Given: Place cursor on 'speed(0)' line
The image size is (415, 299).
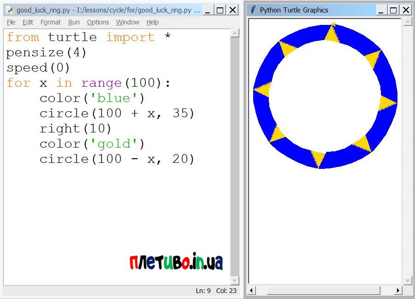Looking at the screenshot, I should point(38,68).
